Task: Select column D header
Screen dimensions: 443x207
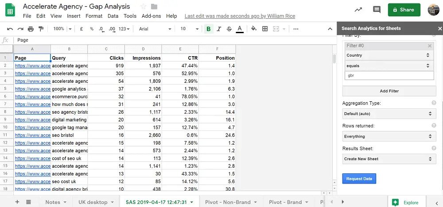Action: (x=143, y=49)
